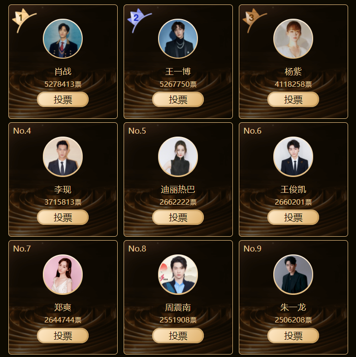Vote for 郑爽 in the No.7 card

point(63,335)
